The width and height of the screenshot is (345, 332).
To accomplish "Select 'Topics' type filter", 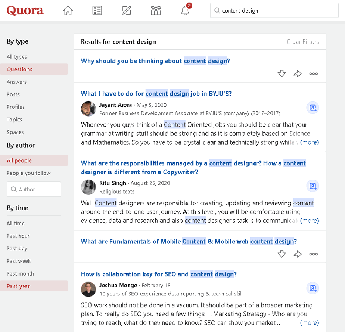I will 14,120.
